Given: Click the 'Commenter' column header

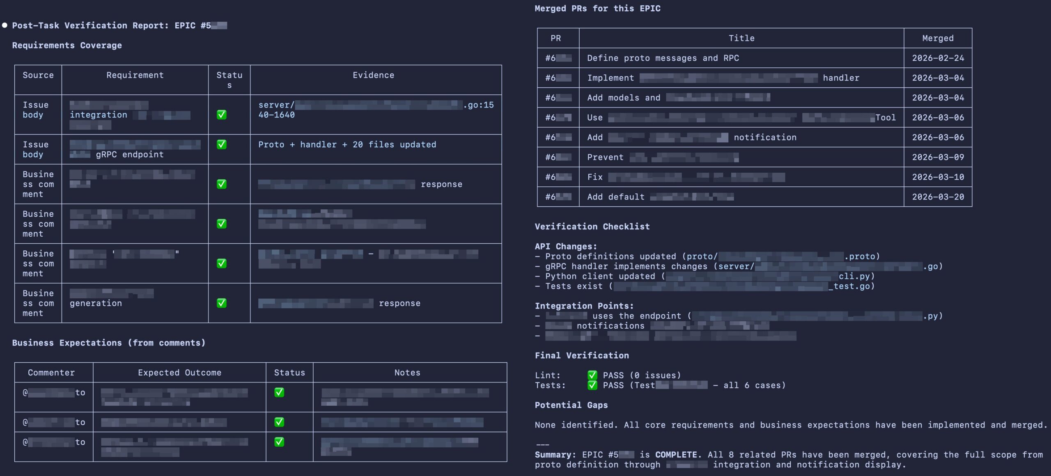Looking at the screenshot, I should click(51, 373).
